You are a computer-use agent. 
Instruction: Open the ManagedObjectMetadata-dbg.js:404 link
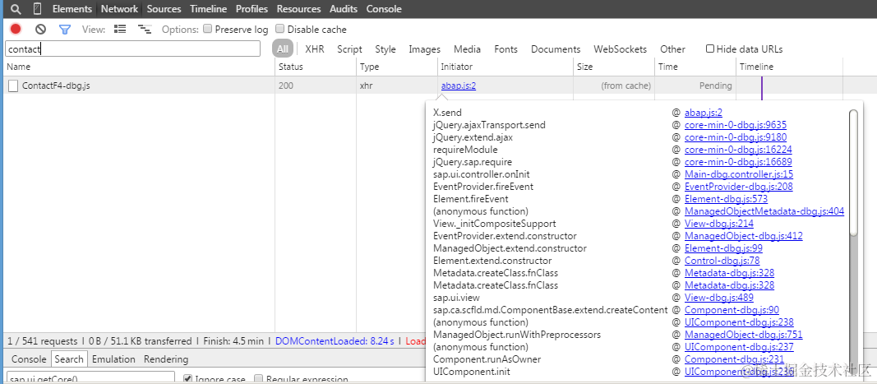[764, 211]
